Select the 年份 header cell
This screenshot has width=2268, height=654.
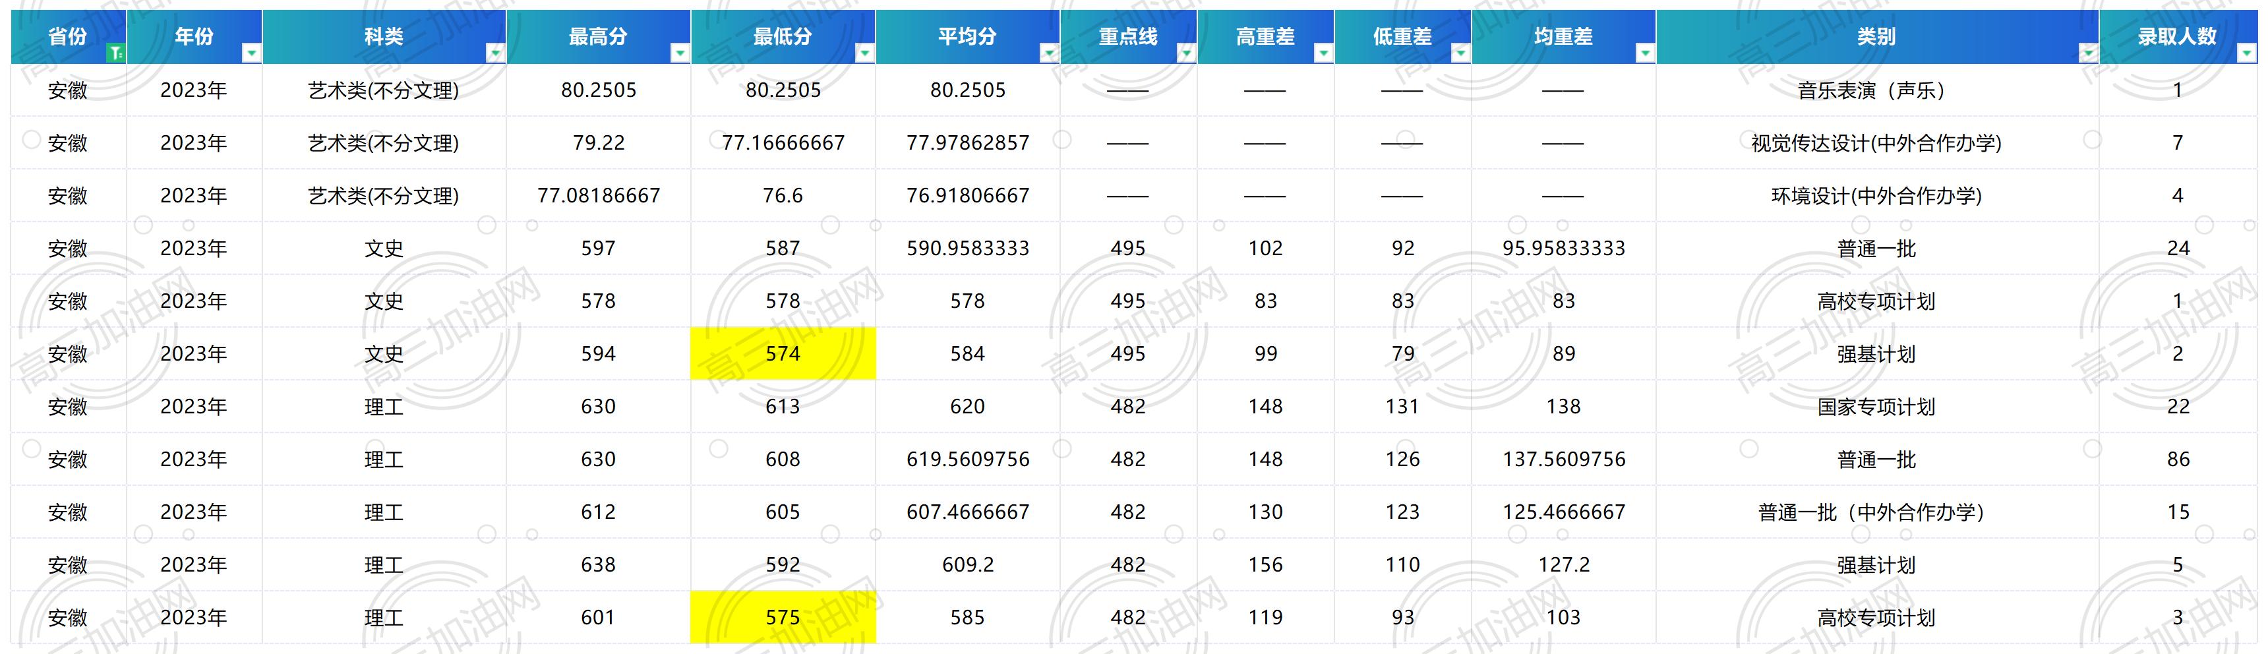pos(194,37)
